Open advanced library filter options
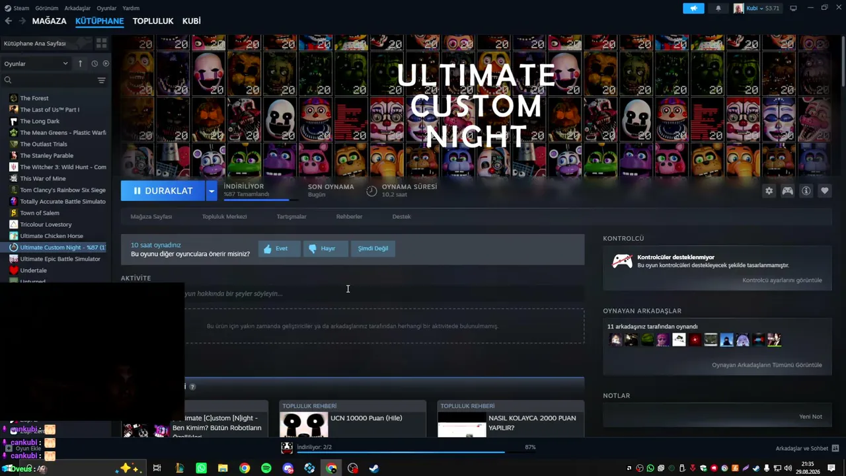The height and width of the screenshot is (476, 846). pyautogui.click(x=101, y=80)
